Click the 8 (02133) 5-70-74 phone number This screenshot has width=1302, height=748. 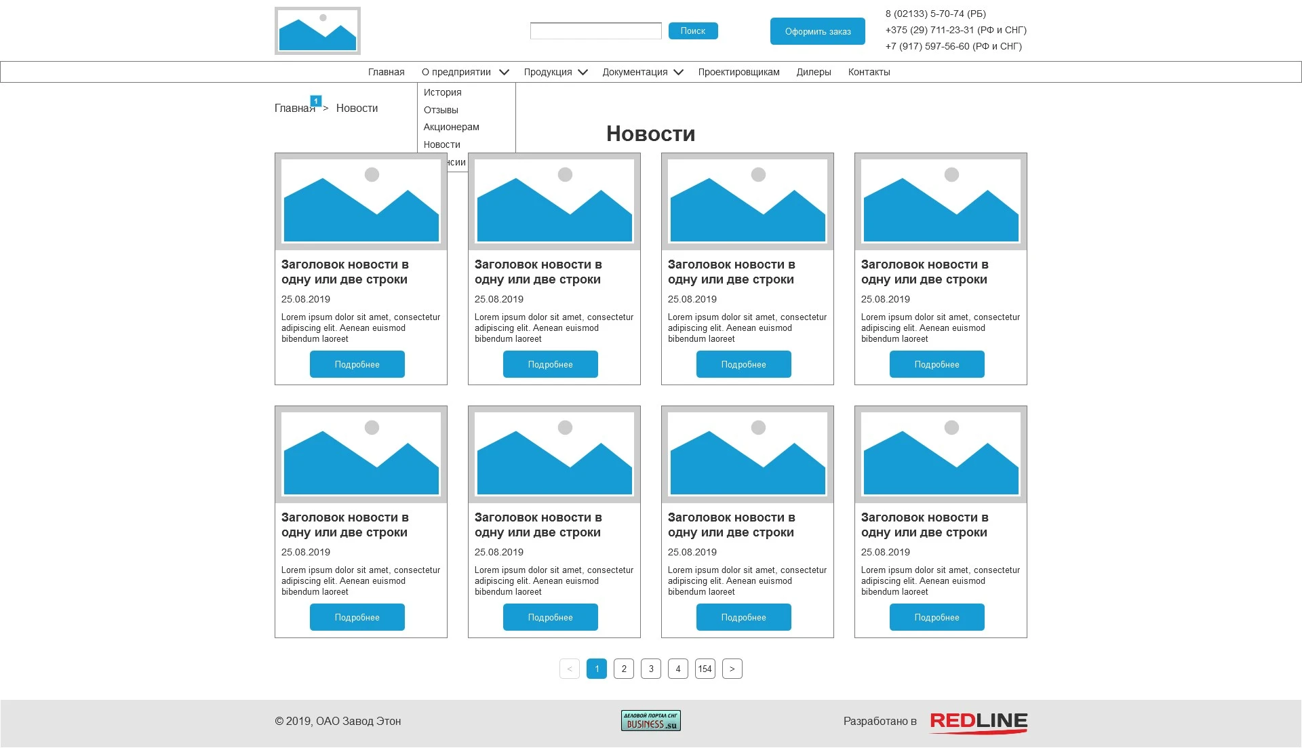point(935,14)
